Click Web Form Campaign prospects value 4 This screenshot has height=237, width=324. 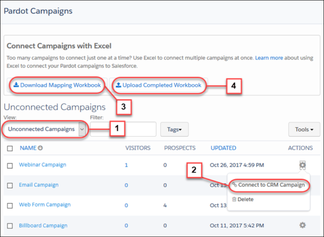point(165,205)
